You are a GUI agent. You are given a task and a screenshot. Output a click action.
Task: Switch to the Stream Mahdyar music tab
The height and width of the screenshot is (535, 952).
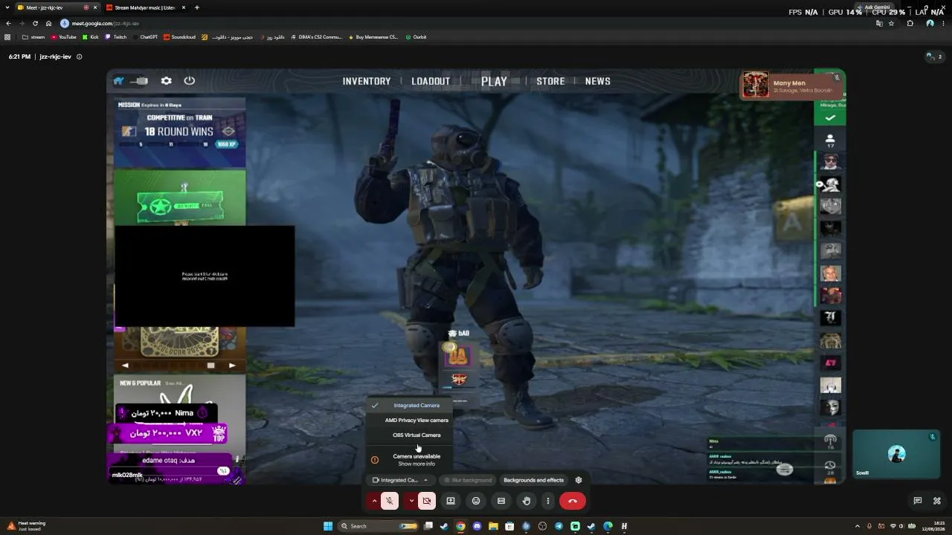(x=145, y=7)
